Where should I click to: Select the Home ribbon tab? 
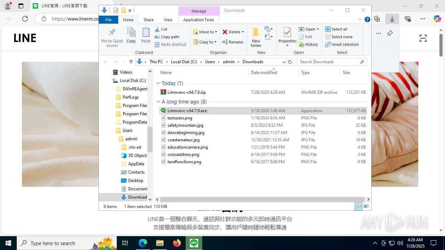click(x=128, y=20)
